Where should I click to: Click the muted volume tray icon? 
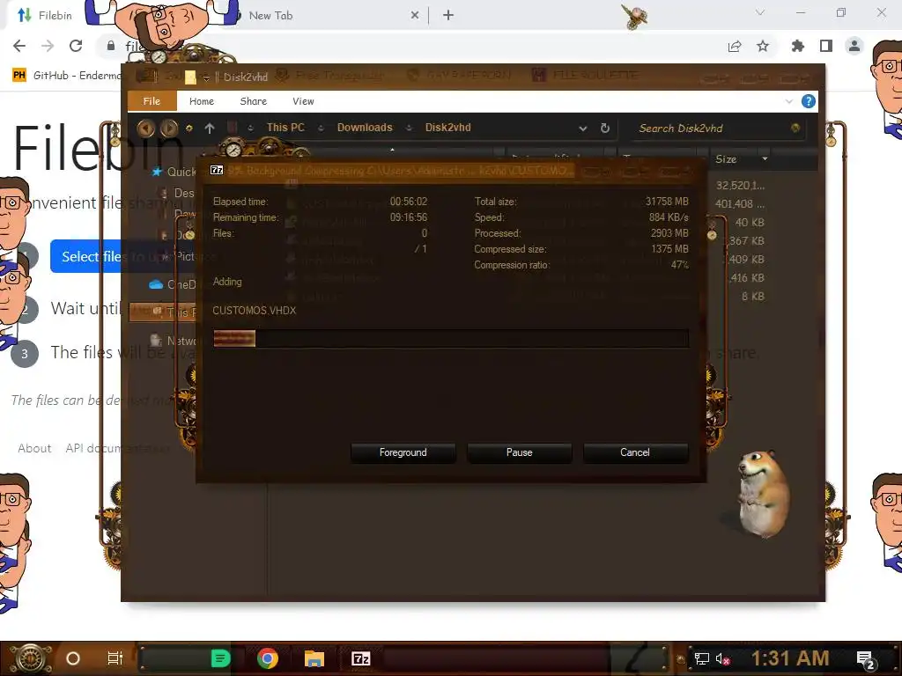pyautogui.click(x=722, y=658)
